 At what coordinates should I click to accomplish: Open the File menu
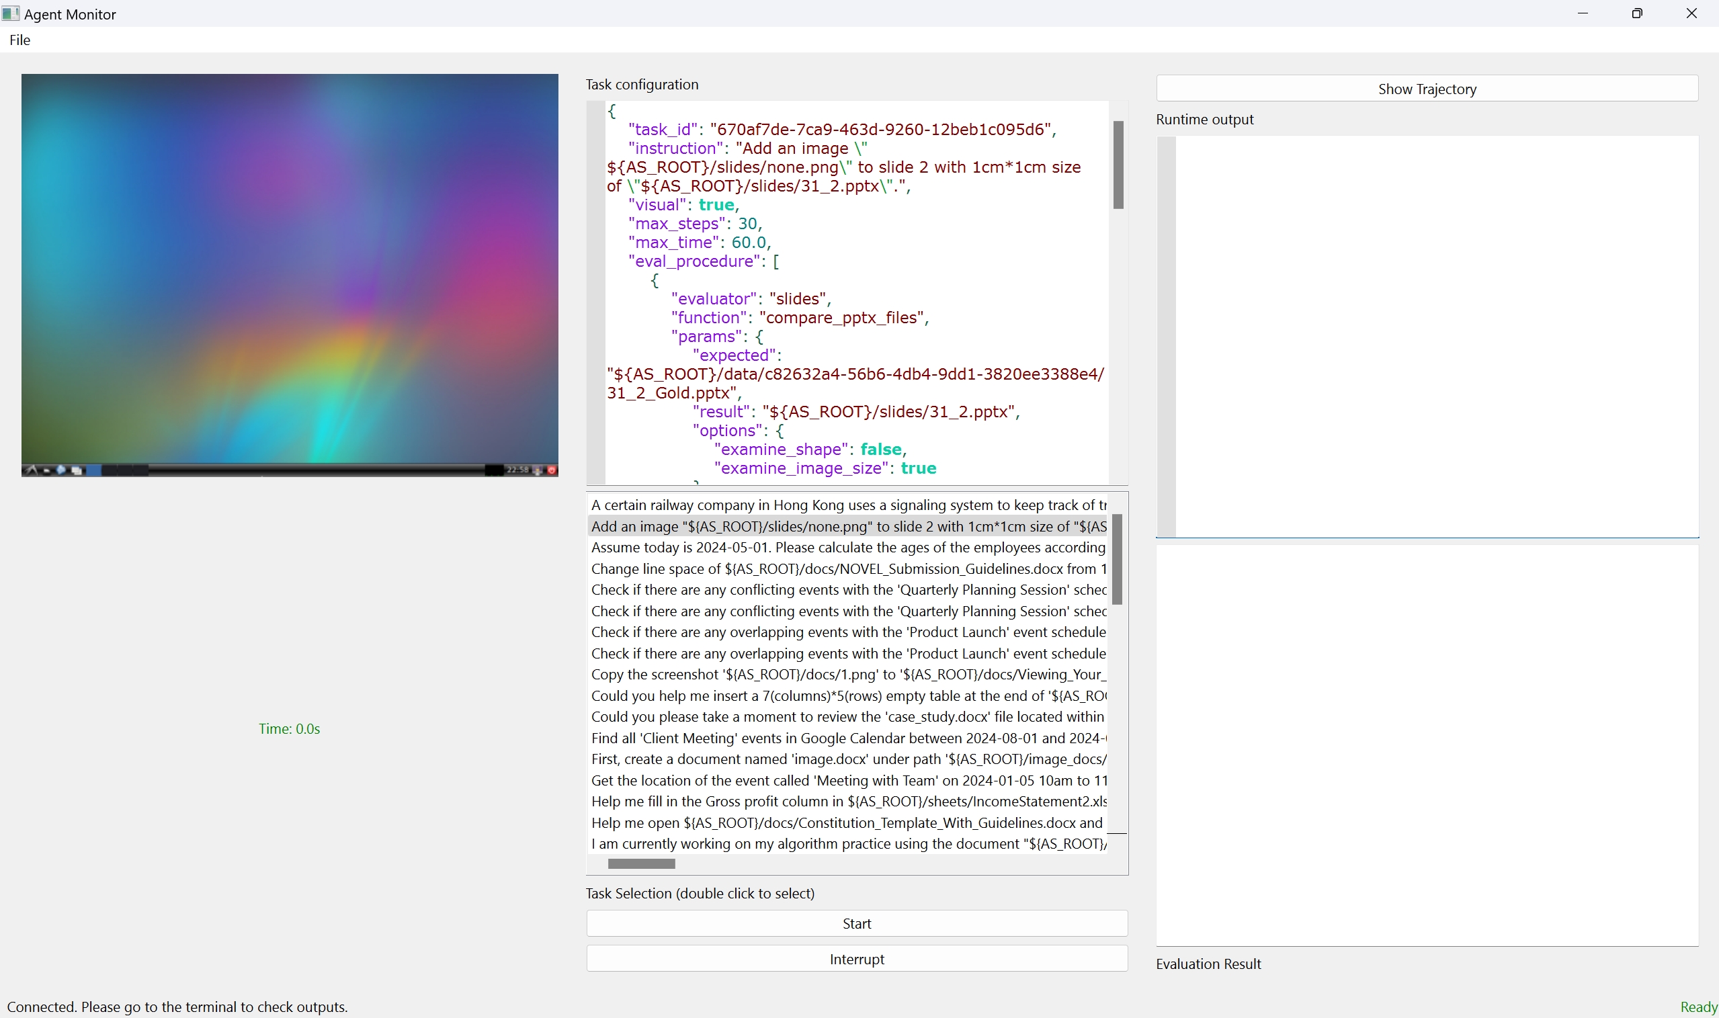pos(19,40)
